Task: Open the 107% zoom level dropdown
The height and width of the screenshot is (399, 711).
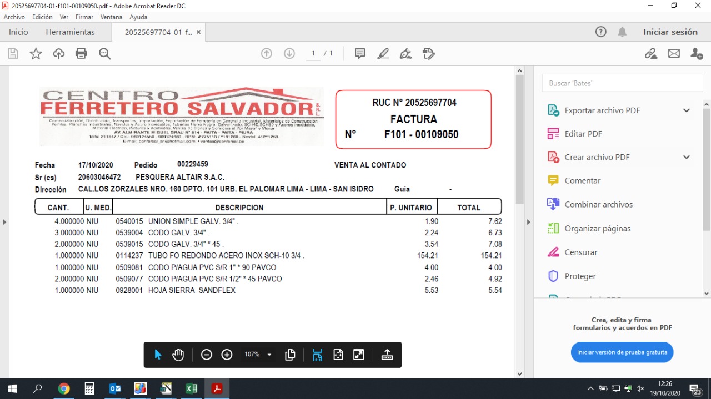Action: coord(269,355)
